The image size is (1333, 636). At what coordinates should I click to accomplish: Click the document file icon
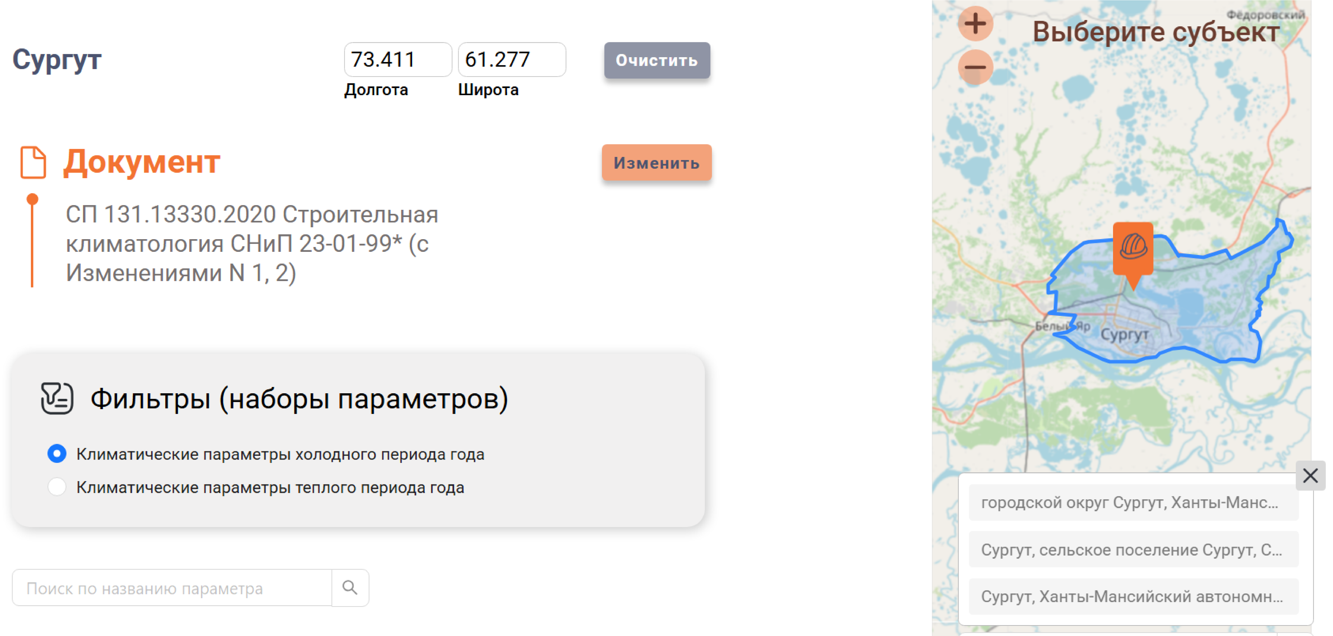tap(33, 162)
